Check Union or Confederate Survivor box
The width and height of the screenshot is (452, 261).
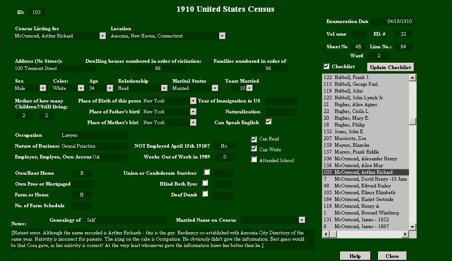click(x=207, y=172)
